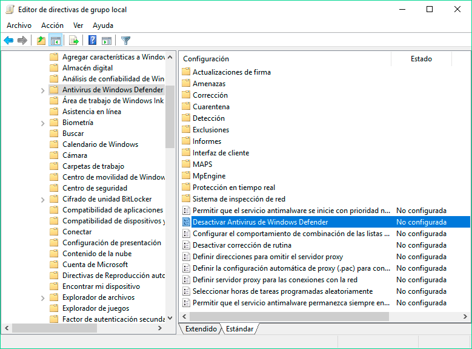Open the Ayuda menu

point(103,25)
